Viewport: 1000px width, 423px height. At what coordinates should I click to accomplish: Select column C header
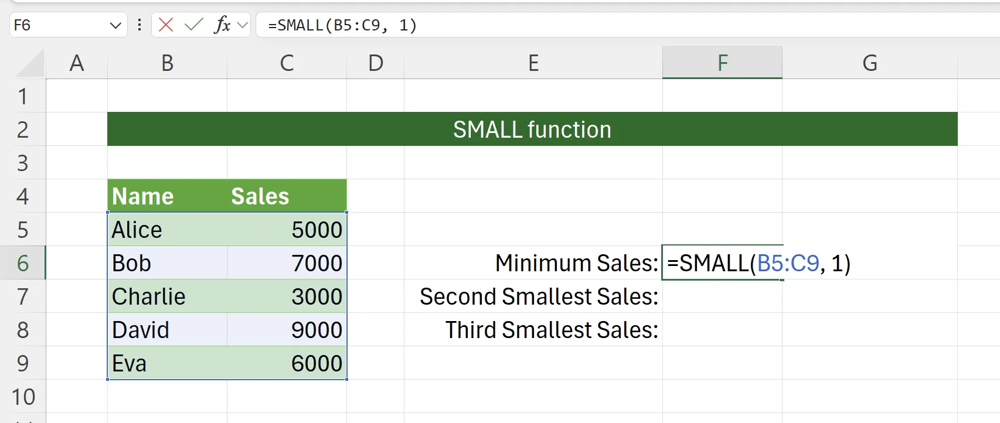[287, 63]
